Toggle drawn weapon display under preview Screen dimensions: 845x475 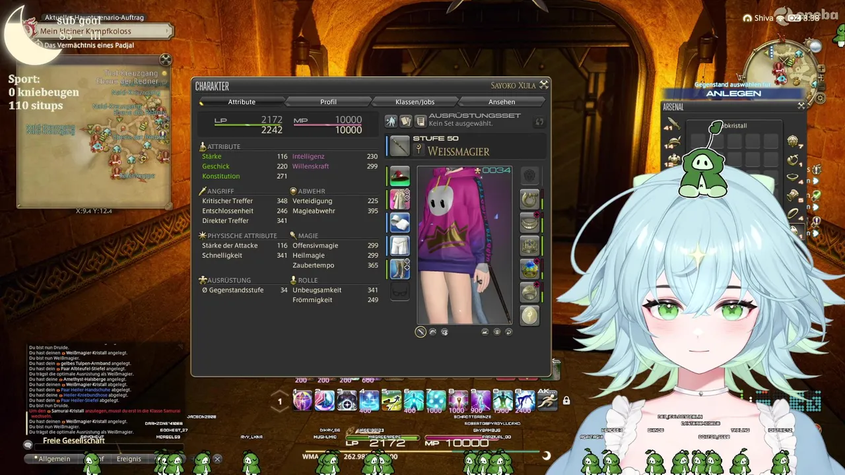tap(421, 332)
